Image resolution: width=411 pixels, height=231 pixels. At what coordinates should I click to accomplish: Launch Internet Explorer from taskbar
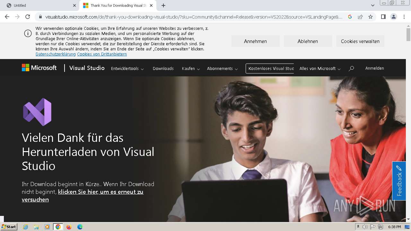26,227
